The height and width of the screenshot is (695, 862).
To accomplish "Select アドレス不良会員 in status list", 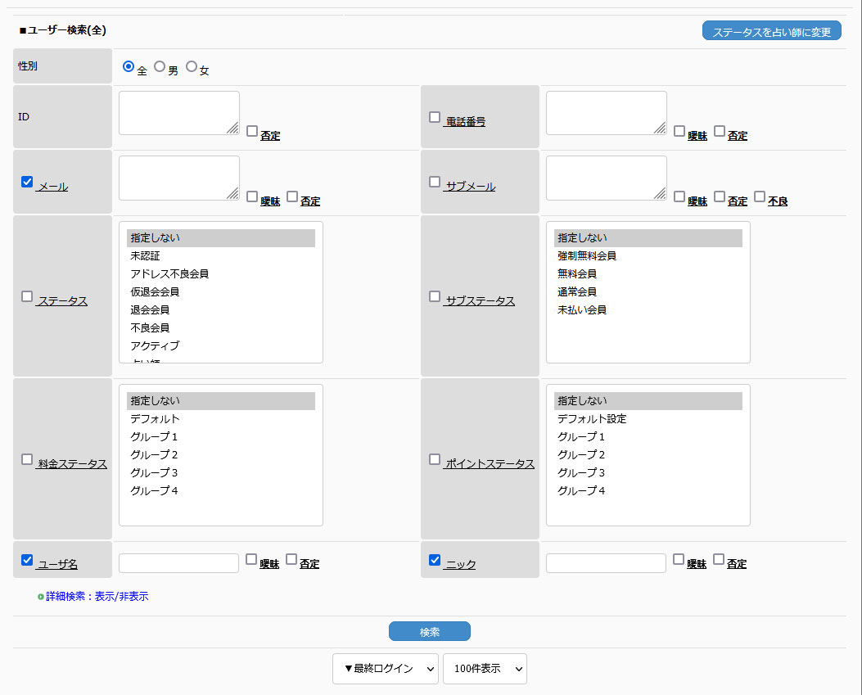I will [175, 273].
